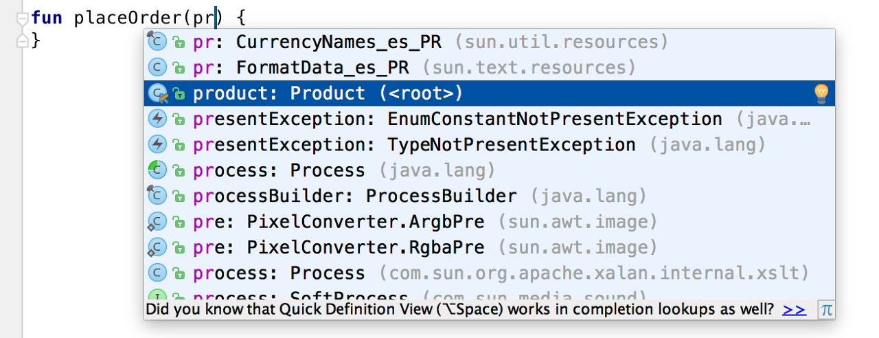This screenshot has height=338, width=879.
Task: Open the next tip '>>' link
Action: tap(794, 310)
